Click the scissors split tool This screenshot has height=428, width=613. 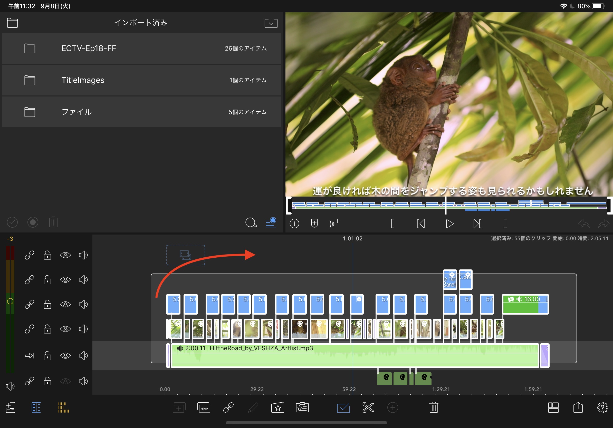point(368,407)
